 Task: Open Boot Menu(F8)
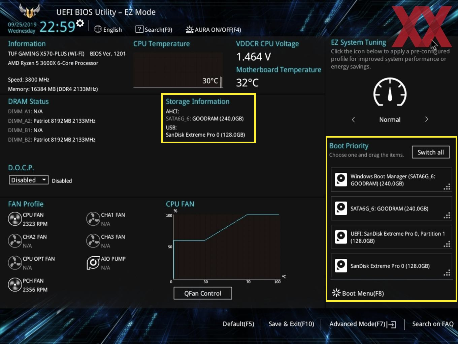point(358,293)
